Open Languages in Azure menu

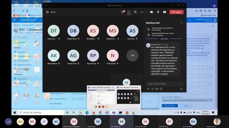[21, 83]
